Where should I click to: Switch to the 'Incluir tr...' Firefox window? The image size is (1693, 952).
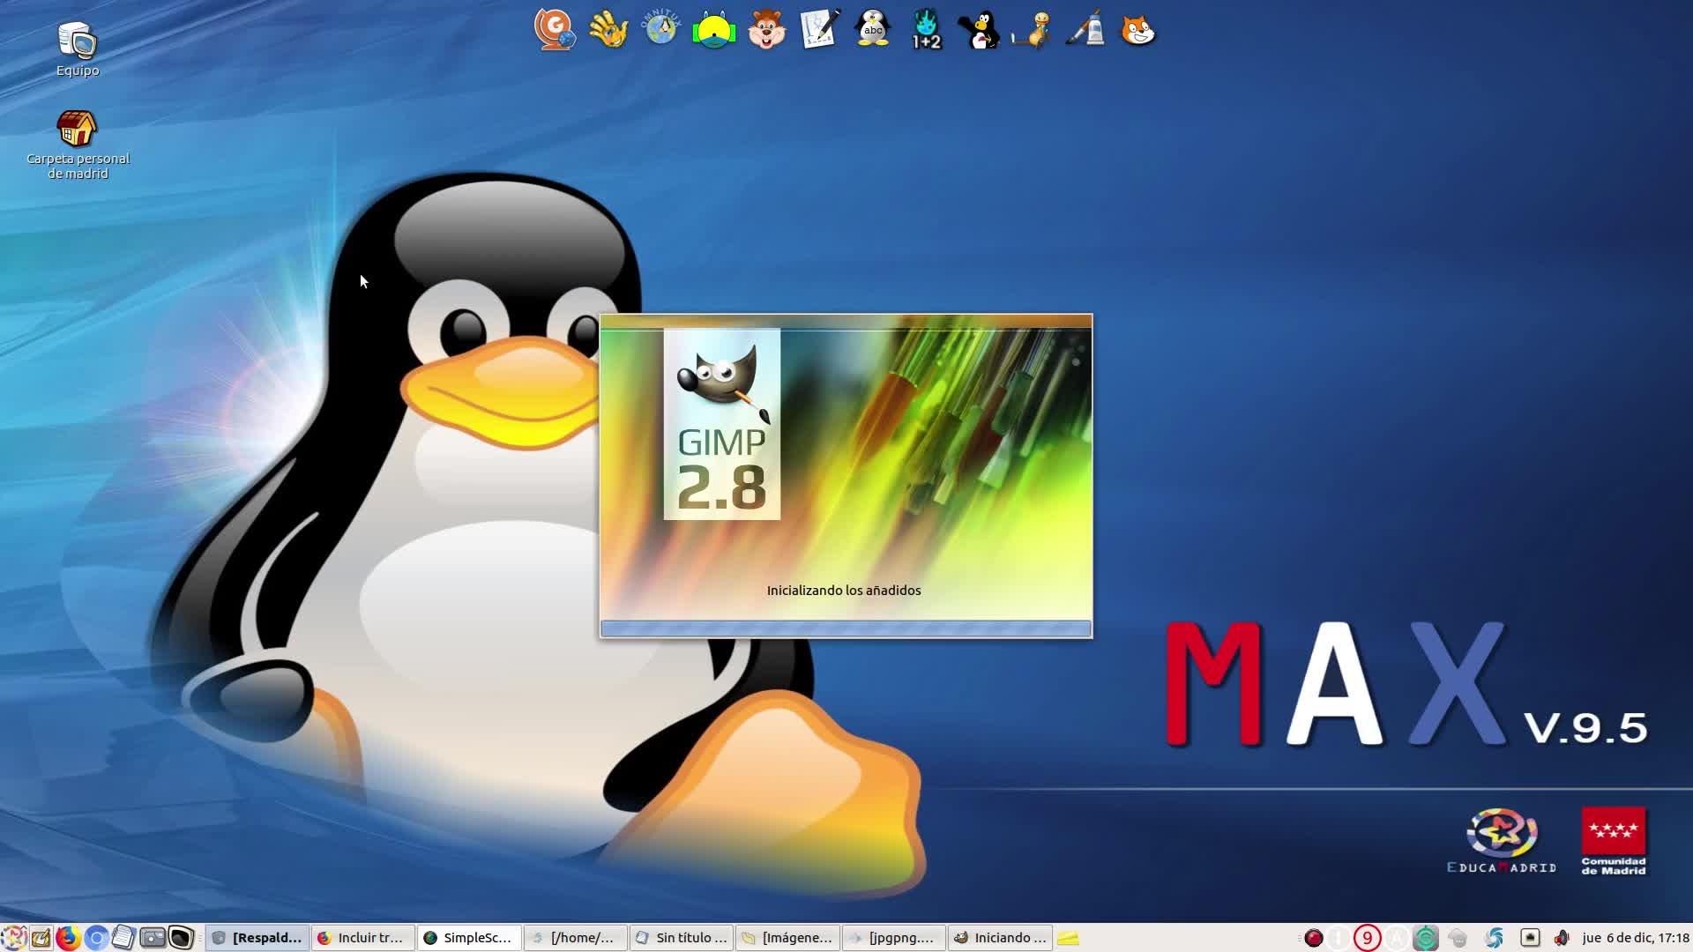(362, 938)
